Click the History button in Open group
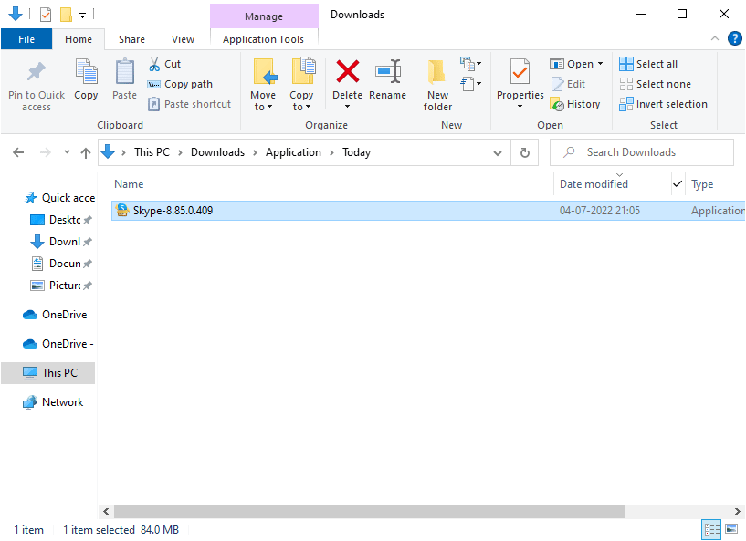746x541 pixels. (575, 104)
